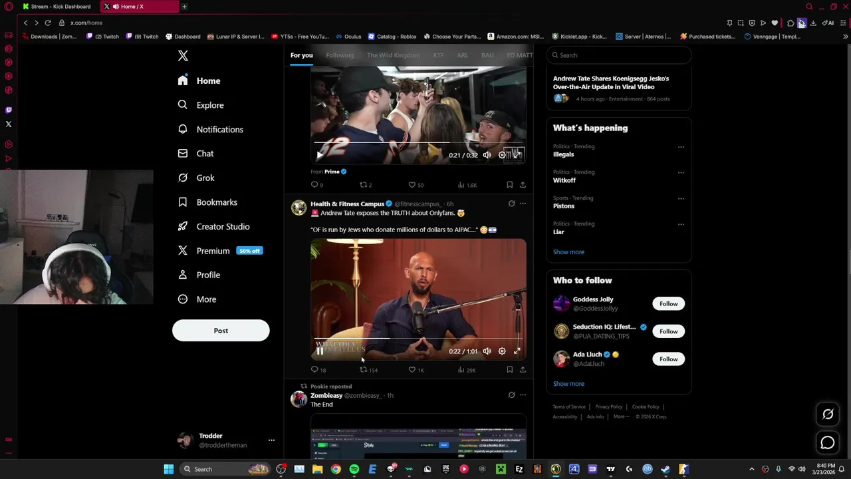The height and width of the screenshot is (479, 851).
Task: Expand the More menu in the sidebar
Action: click(x=197, y=299)
